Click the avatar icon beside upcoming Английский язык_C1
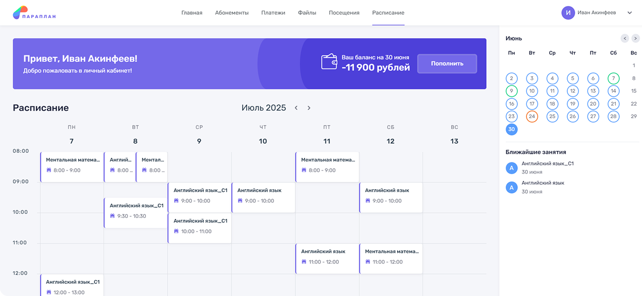Viewport: 642px width, 296px height. point(512,168)
